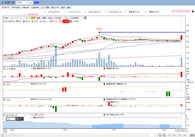Open the 外資 indicator selector dropdown

16,100
